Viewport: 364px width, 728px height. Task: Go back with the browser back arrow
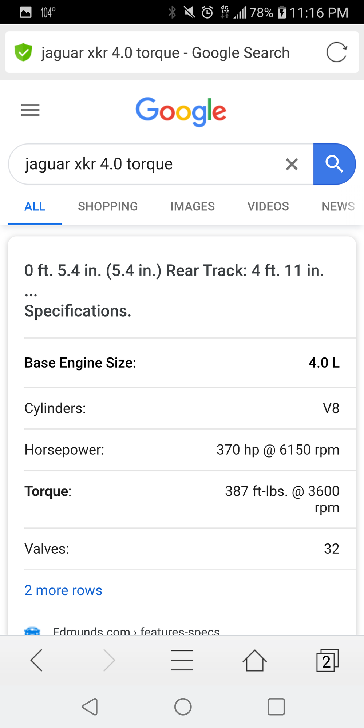tap(36, 660)
